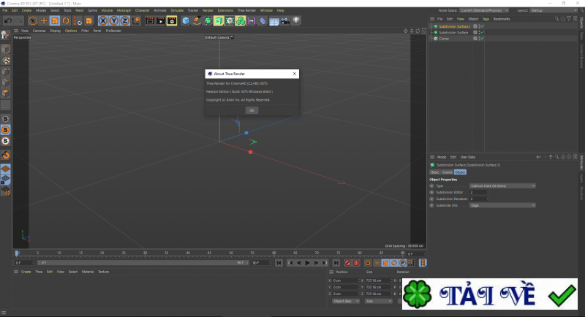The width and height of the screenshot is (585, 317).
Task: Expand the Subdivide UVs dropdown
Action: click(503, 205)
